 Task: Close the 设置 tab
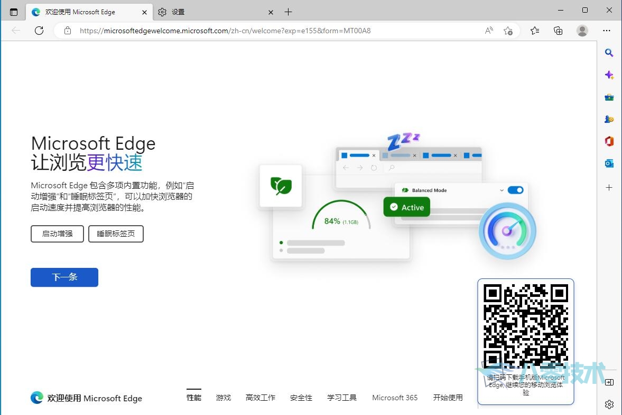pyautogui.click(x=271, y=12)
